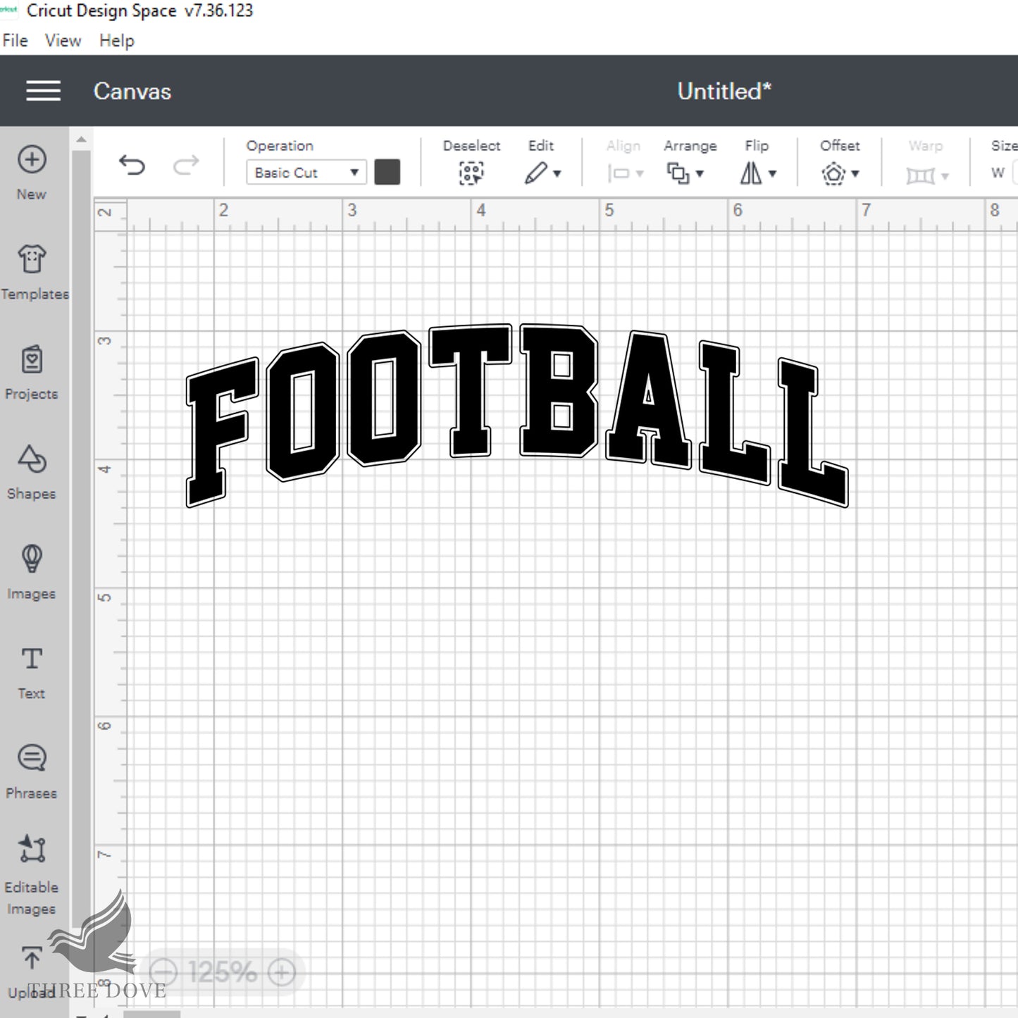Click the Redo arrow

[x=186, y=166]
